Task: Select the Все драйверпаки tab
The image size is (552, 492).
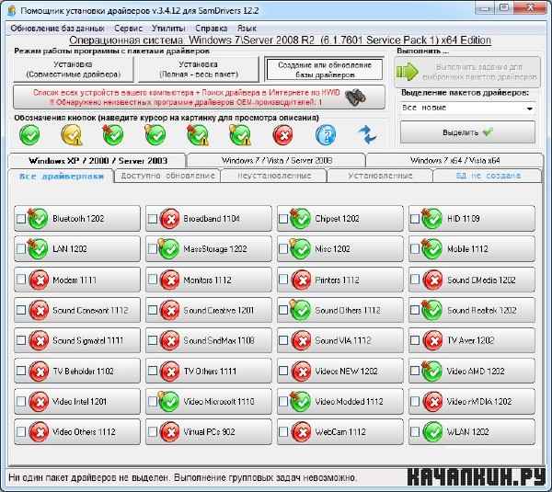Action: pyautogui.click(x=62, y=176)
